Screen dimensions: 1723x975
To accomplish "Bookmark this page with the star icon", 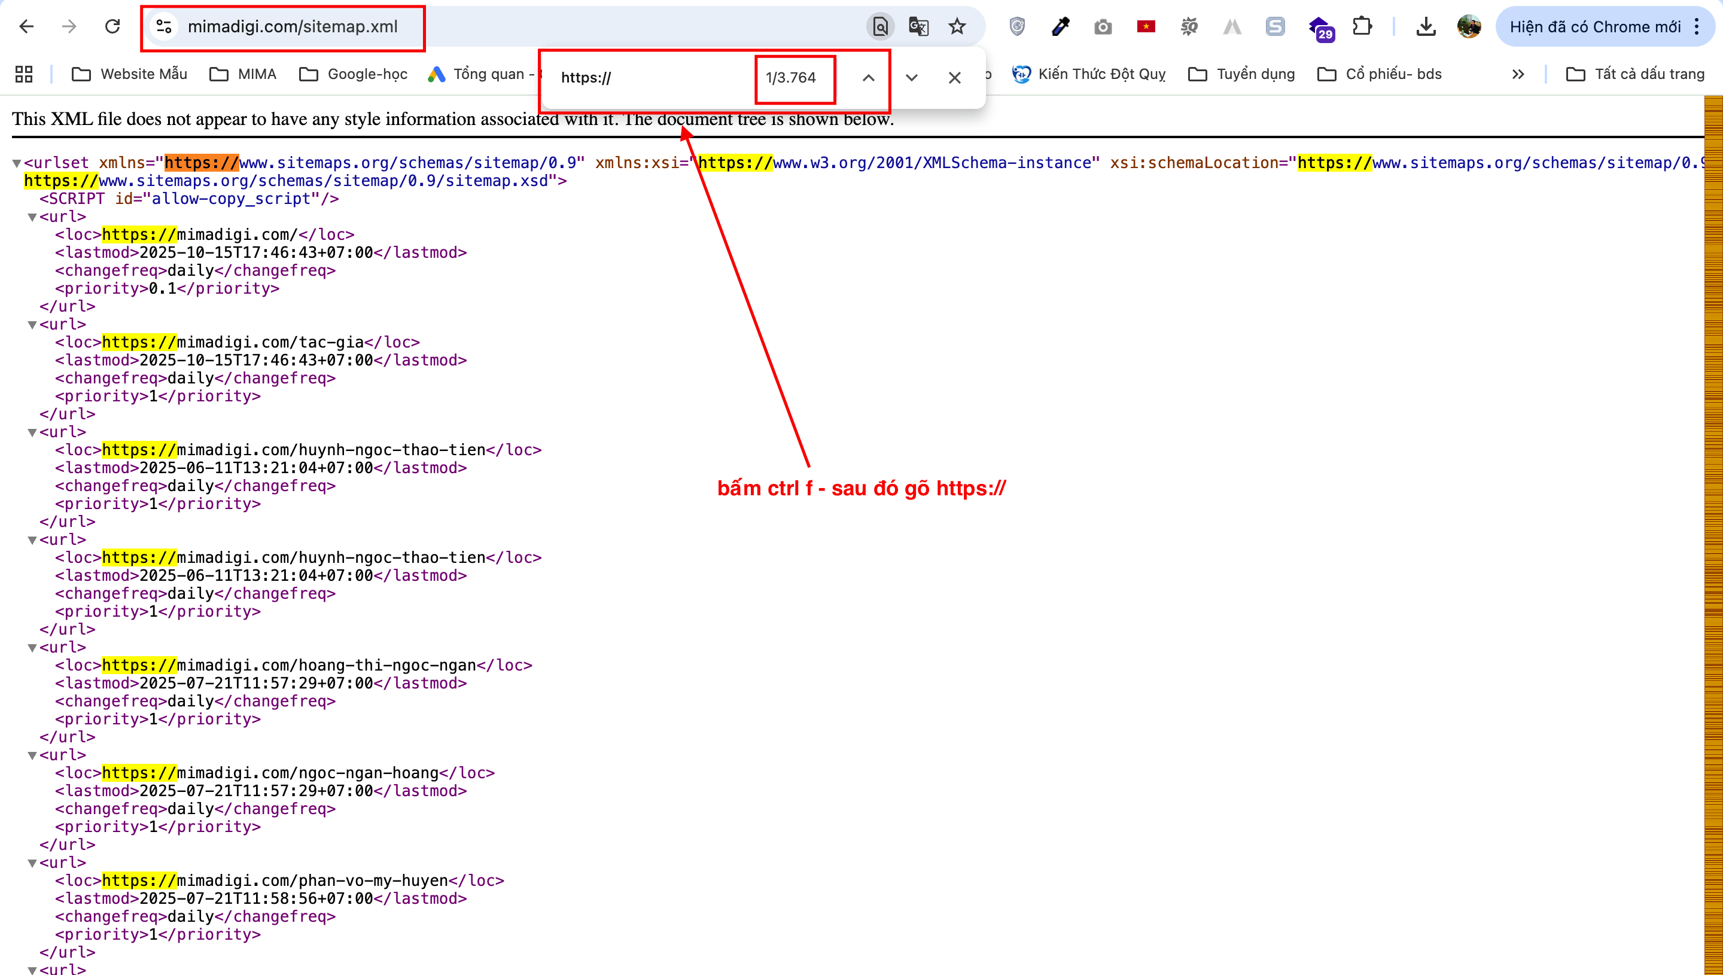I will 957,27.
